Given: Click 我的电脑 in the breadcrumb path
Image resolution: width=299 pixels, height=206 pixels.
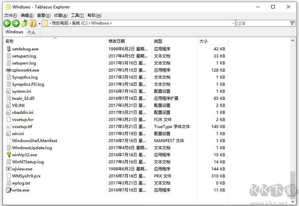Looking at the screenshot, I should coord(60,23).
